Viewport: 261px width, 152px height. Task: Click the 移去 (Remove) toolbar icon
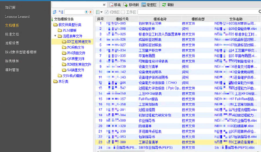click(112, 5)
